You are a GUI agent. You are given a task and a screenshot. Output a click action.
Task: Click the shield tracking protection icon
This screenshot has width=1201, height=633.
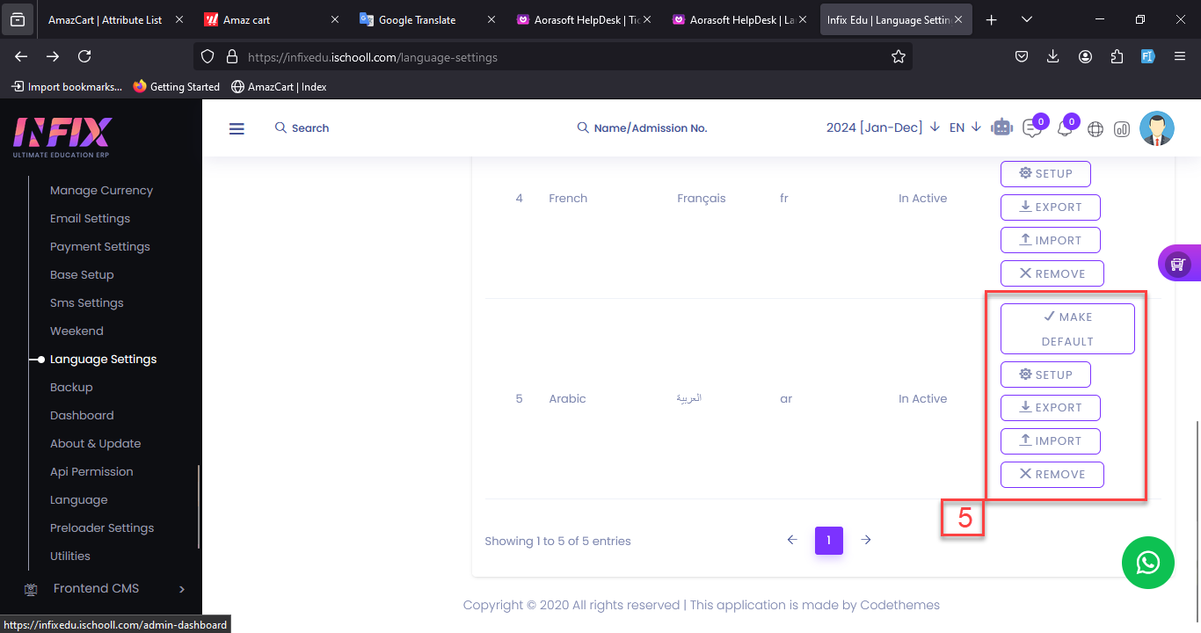click(207, 56)
